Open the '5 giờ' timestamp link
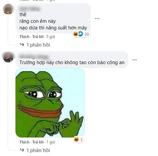The image size is (158, 156). click(x=51, y=37)
